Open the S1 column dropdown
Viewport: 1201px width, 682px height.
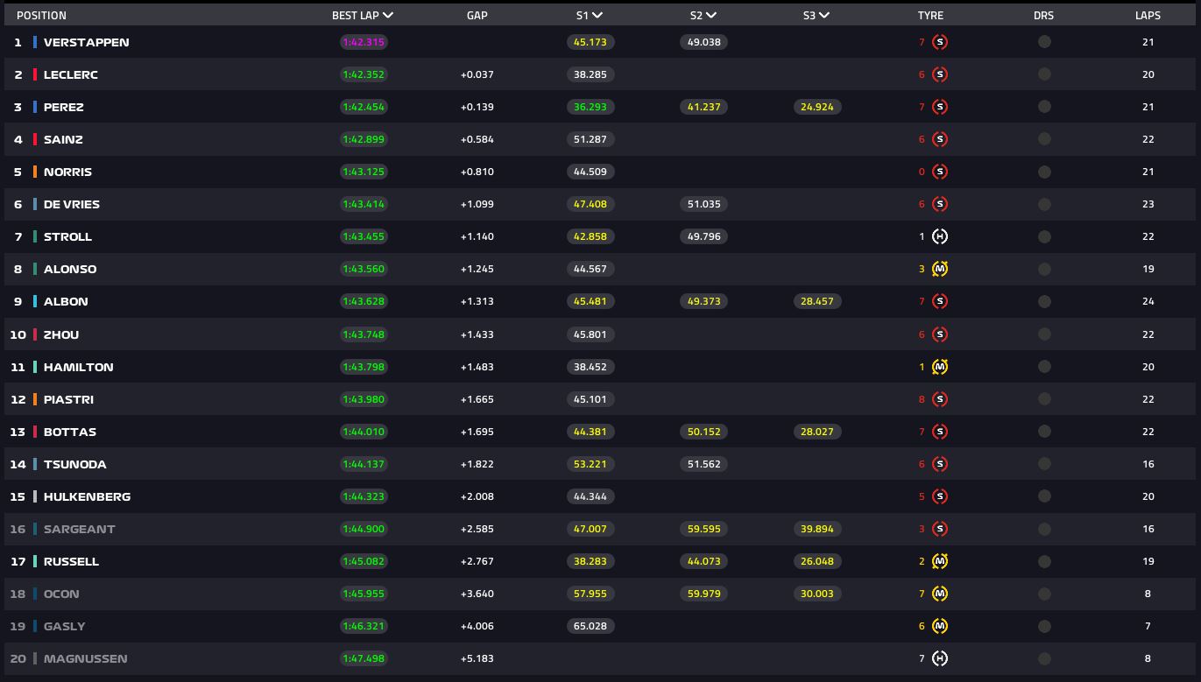coord(590,15)
